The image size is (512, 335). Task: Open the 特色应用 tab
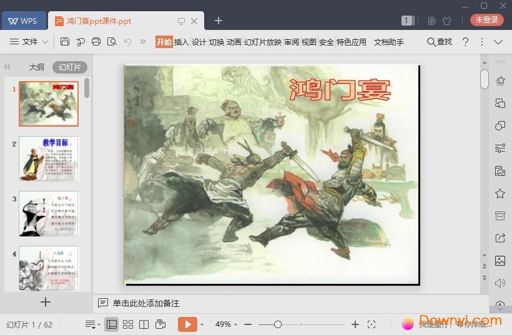click(352, 42)
